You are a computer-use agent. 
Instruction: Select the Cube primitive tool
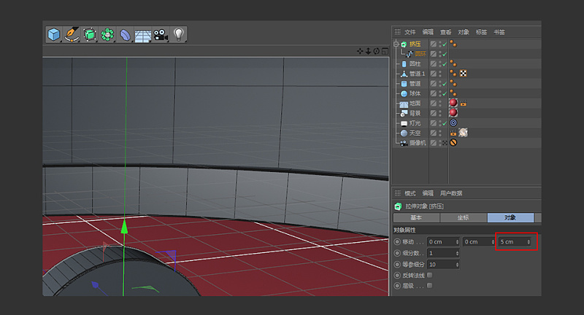pyautogui.click(x=53, y=34)
